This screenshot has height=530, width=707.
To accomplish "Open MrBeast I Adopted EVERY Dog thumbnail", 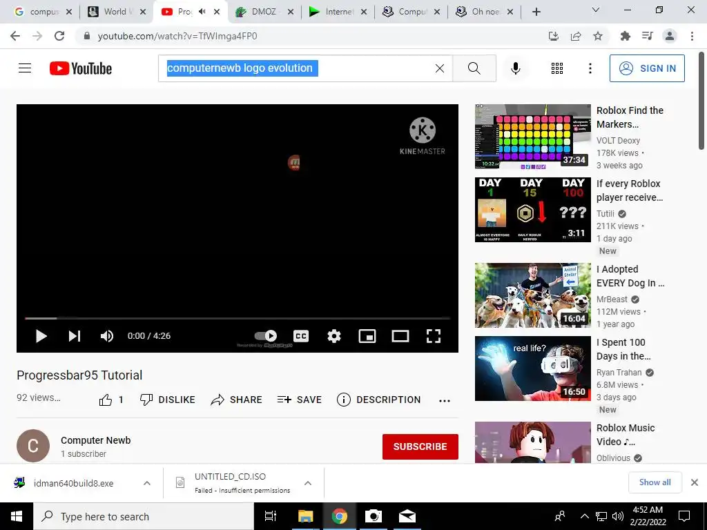I will (532, 295).
